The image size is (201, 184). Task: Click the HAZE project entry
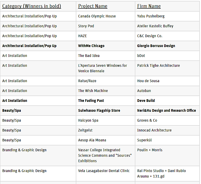[x=82, y=36]
